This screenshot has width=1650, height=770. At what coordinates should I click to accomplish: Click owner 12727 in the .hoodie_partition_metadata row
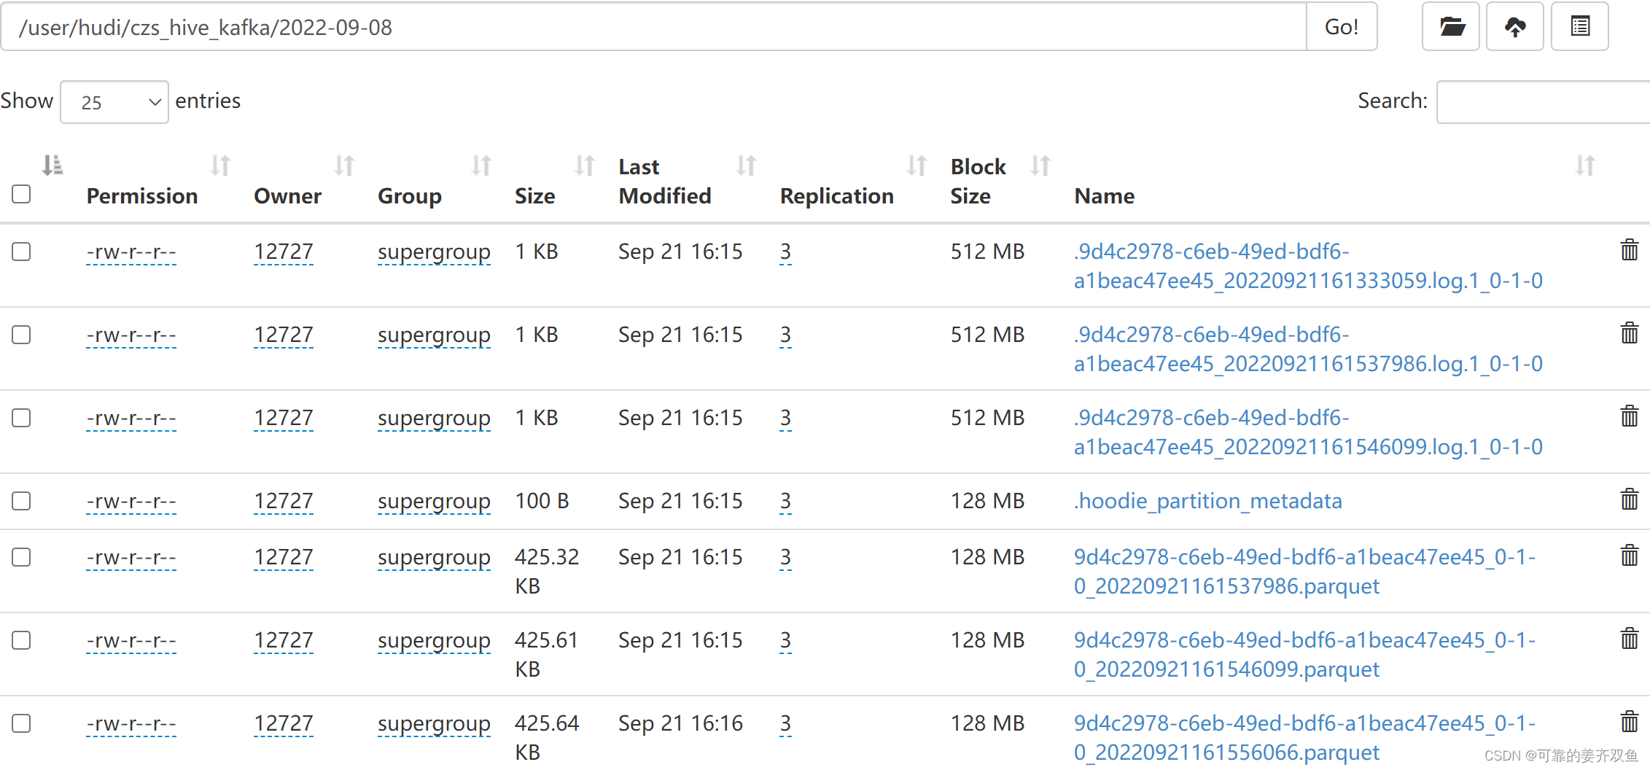[x=284, y=501]
